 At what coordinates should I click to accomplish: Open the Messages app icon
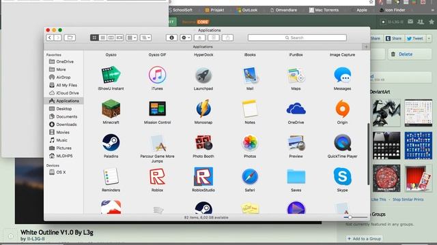point(342,75)
